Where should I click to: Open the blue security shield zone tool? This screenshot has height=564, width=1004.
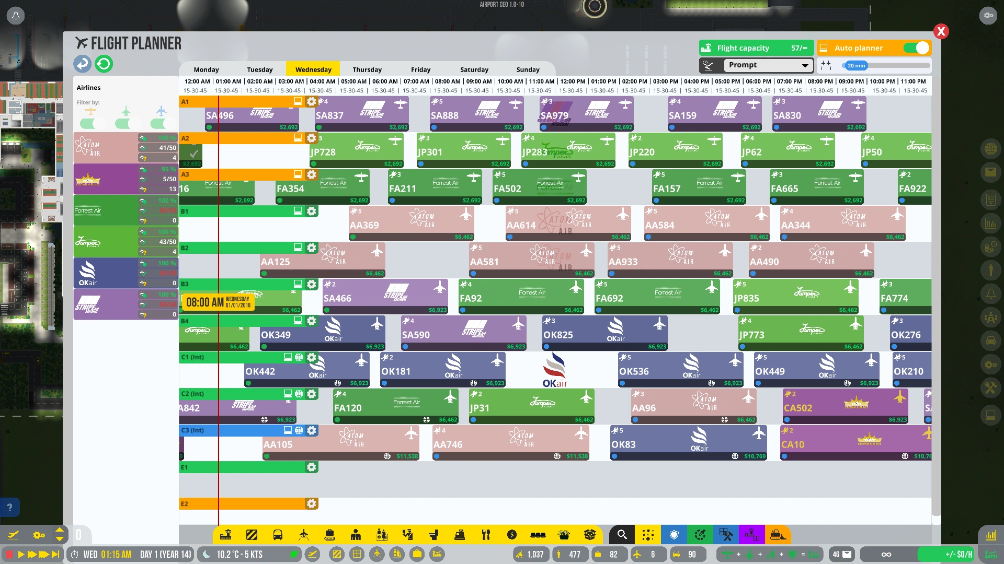(674, 535)
